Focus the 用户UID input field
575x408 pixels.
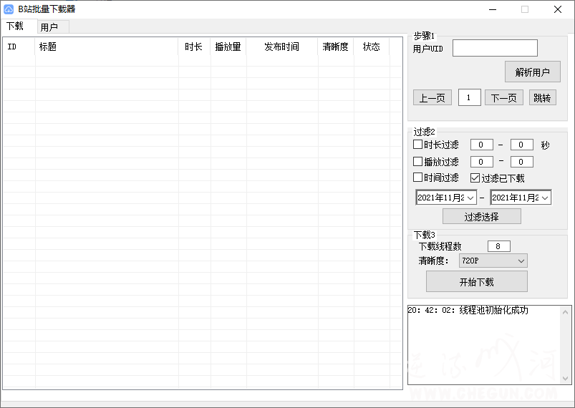495,48
